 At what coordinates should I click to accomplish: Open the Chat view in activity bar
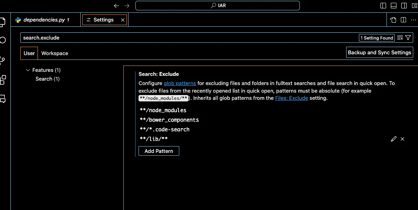click(x=3, y=99)
